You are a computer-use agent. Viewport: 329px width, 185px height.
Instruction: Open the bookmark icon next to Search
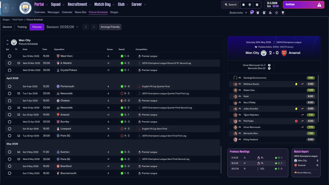(x=243, y=5)
